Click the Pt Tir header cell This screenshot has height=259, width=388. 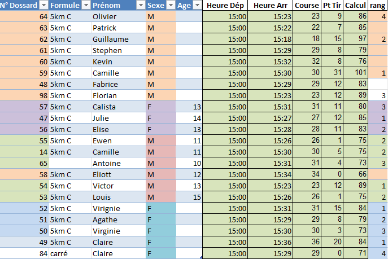(332, 6)
